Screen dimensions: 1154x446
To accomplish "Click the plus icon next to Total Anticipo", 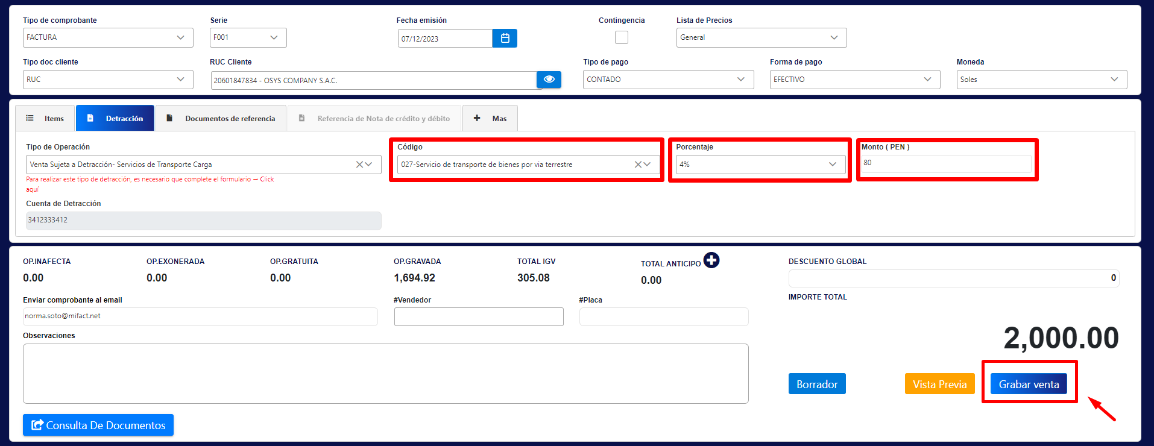I will point(711,260).
